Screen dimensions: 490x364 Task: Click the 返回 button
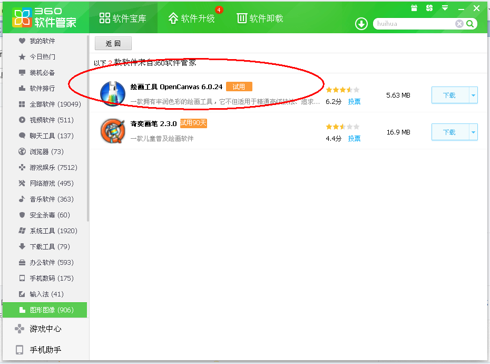113,43
